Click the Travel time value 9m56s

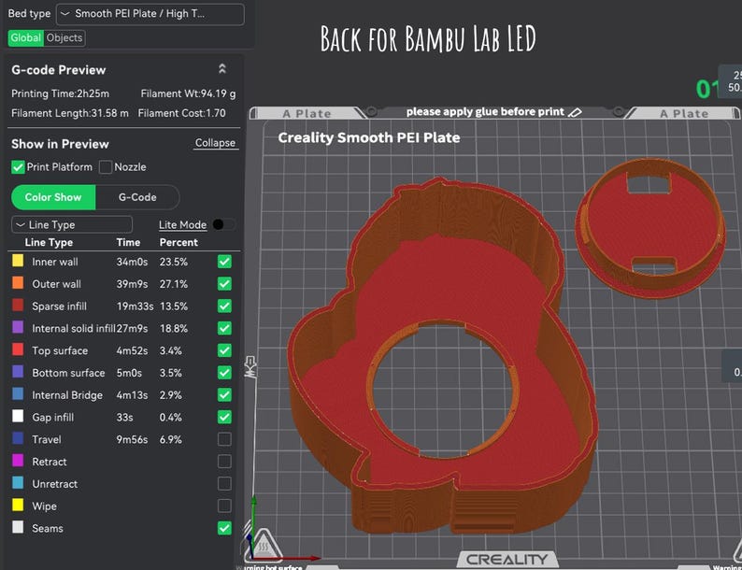coord(132,439)
